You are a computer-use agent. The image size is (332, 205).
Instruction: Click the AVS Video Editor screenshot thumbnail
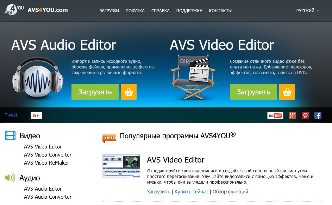click(x=121, y=166)
